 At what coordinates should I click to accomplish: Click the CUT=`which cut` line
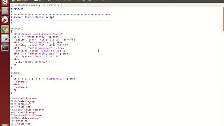[21, 107]
